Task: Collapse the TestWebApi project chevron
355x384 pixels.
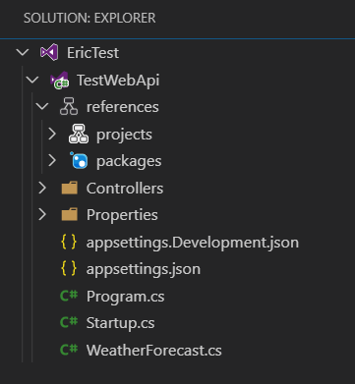Action: pos(32,80)
